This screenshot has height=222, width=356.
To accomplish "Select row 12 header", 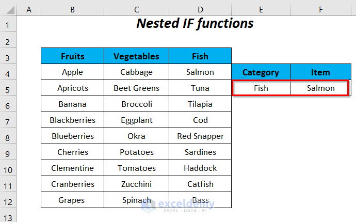I will pyautogui.click(x=8, y=200).
